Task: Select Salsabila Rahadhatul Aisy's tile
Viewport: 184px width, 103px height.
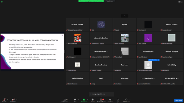Action: pos(77,25)
